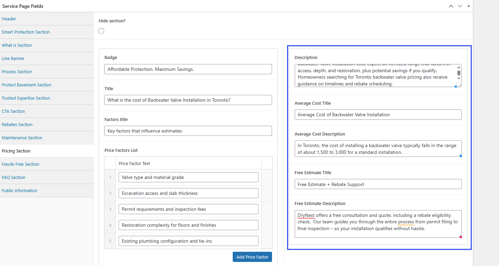This screenshot has width=499, height=266.
Task: Open the Rebates Section tab
Action: pos(17,124)
